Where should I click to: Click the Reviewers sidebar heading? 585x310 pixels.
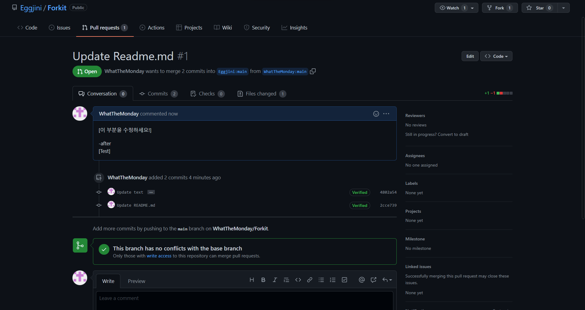(x=415, y=115)
